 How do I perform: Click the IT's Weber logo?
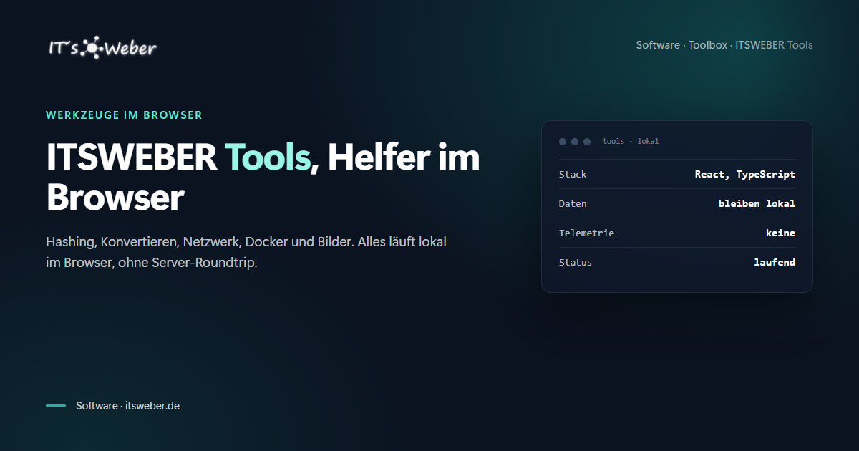(x=102, y=48)
